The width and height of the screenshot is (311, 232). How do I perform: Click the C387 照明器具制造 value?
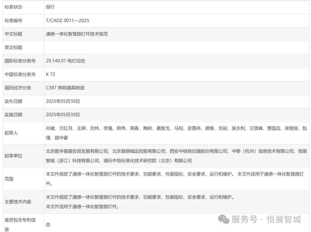click(x=65, y=88)
